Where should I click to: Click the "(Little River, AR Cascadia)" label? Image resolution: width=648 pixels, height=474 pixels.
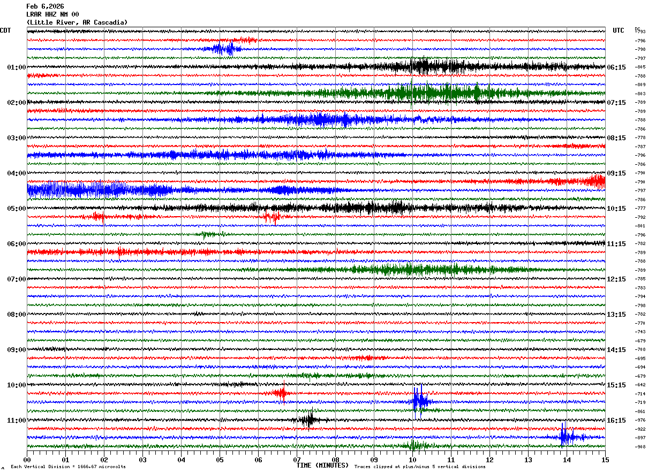77,22
